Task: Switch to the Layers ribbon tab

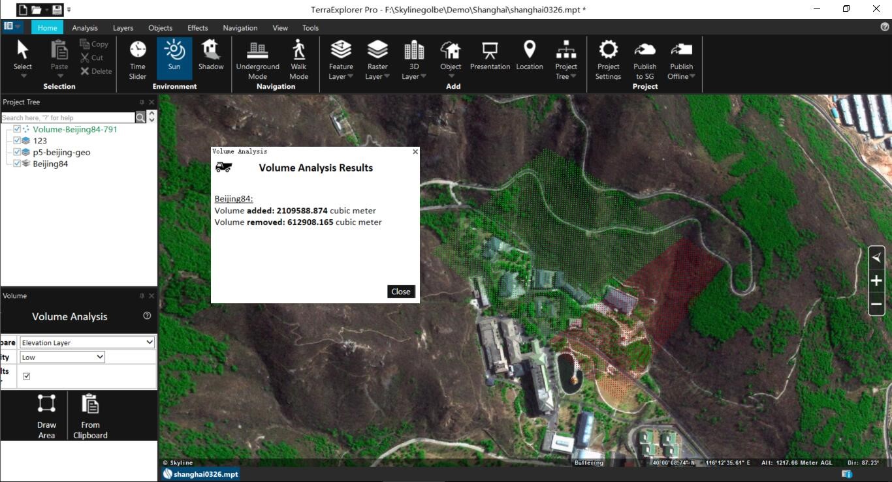Action: pos(123,28)
